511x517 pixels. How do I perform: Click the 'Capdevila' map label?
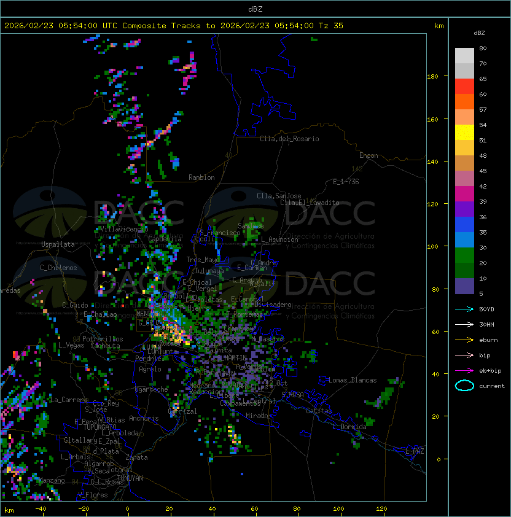[x=165, y=239]
